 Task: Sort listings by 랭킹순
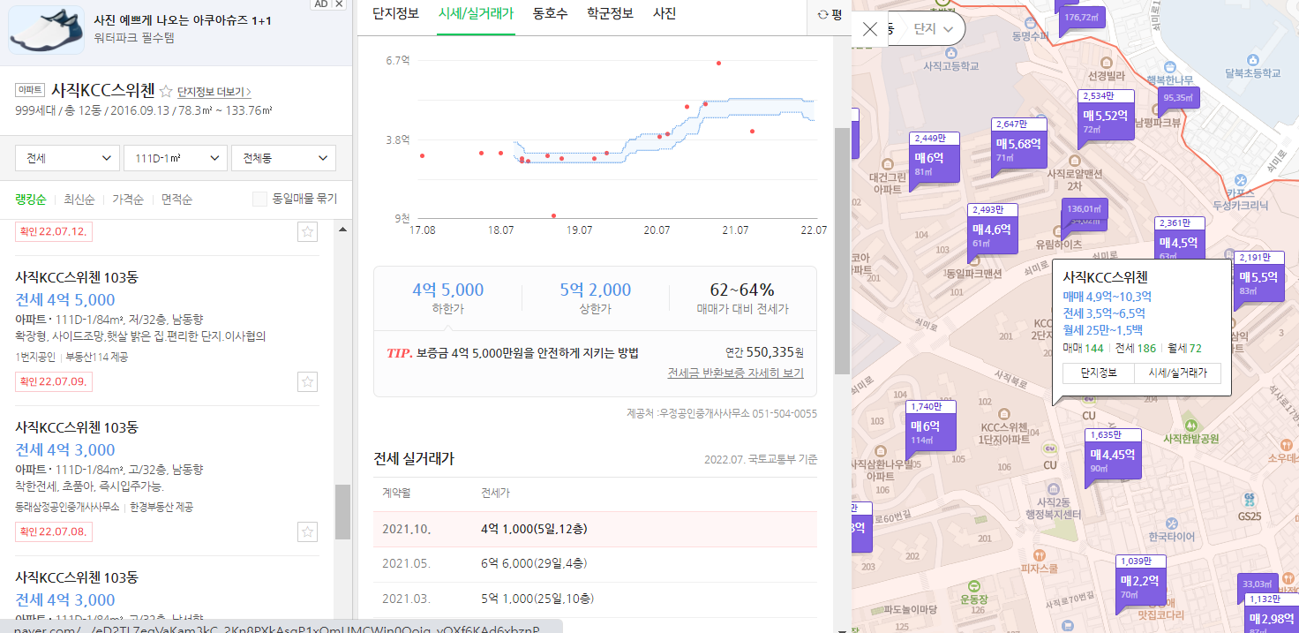point(30,199)
